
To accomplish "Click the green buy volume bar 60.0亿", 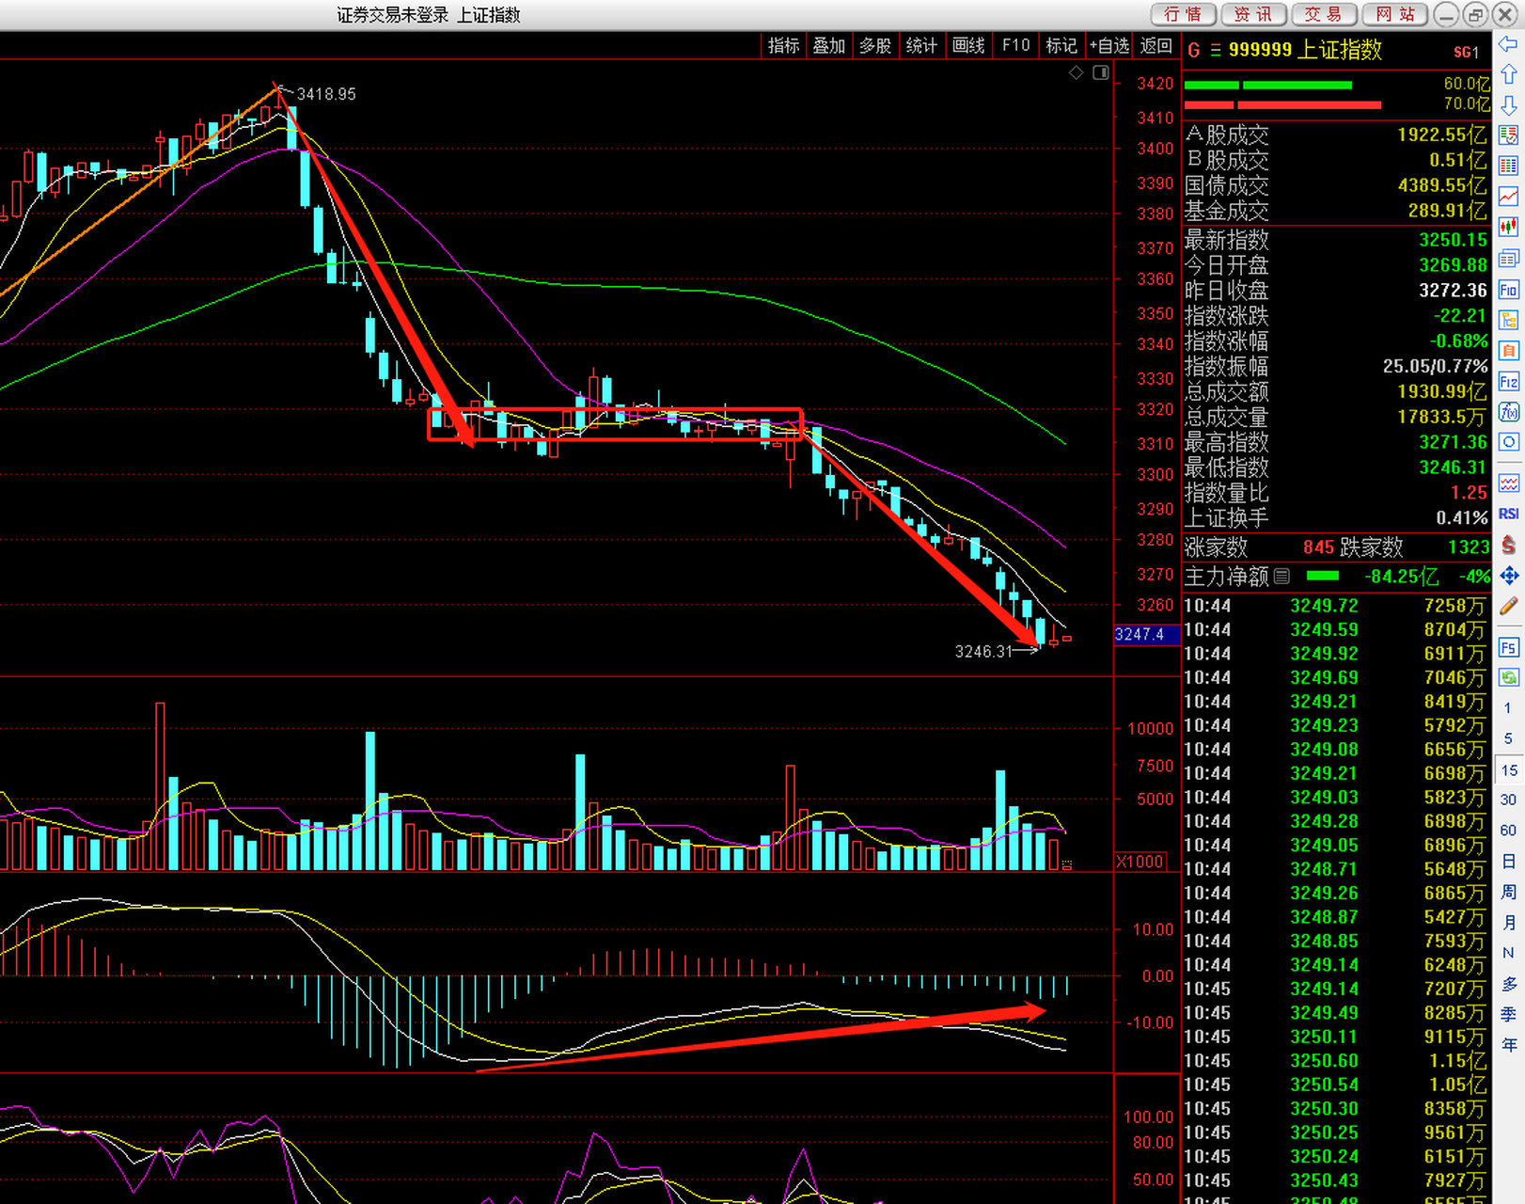I will [x=1267, y=85].
